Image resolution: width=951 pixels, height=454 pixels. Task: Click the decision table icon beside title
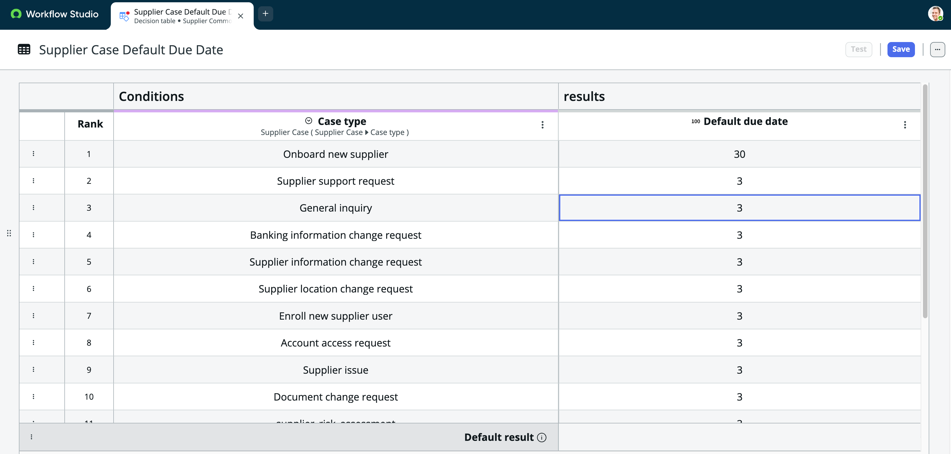(x=24, y=49)
